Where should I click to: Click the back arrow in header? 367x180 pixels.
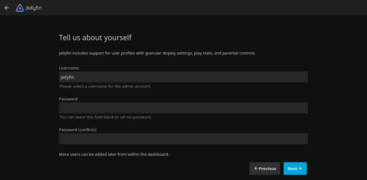click(7, 8)
